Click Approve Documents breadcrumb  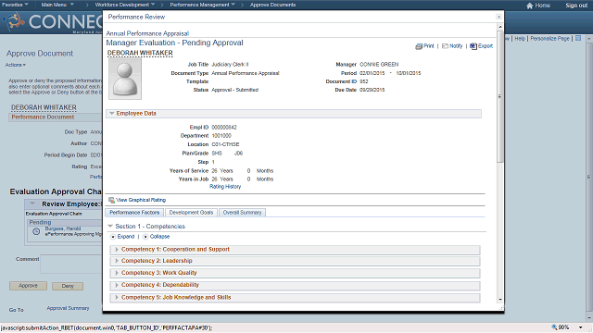[x=272, y=5]
